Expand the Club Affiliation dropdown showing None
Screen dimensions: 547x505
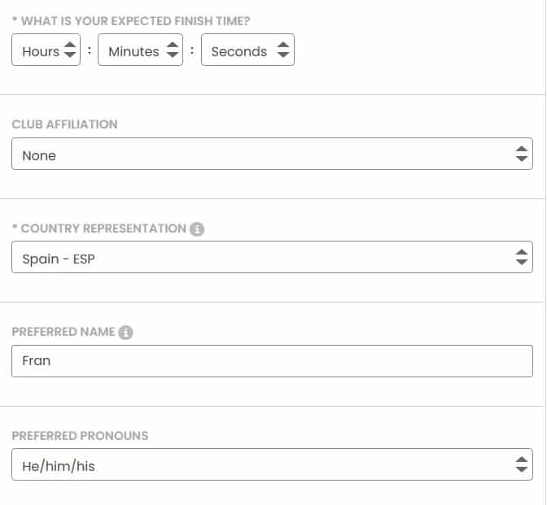[260, 155]
